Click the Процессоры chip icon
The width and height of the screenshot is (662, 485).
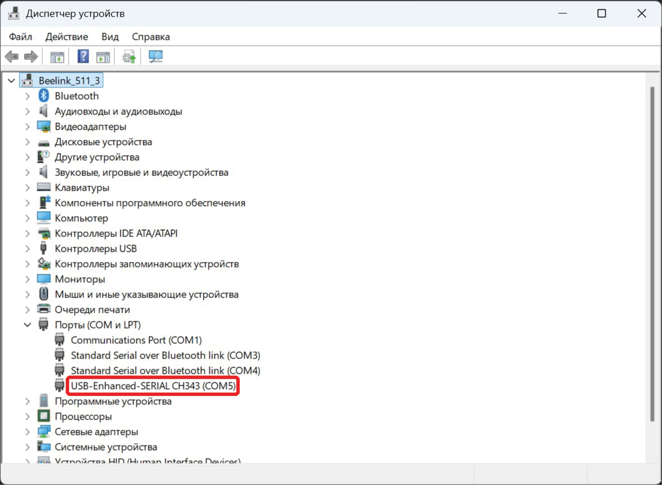[44, 416]
